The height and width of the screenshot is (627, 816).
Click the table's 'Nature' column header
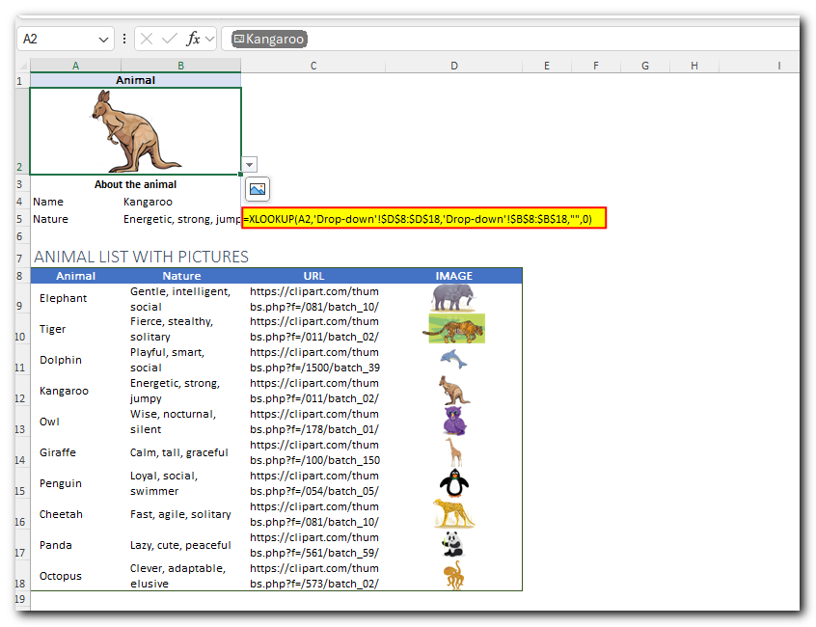181,276
